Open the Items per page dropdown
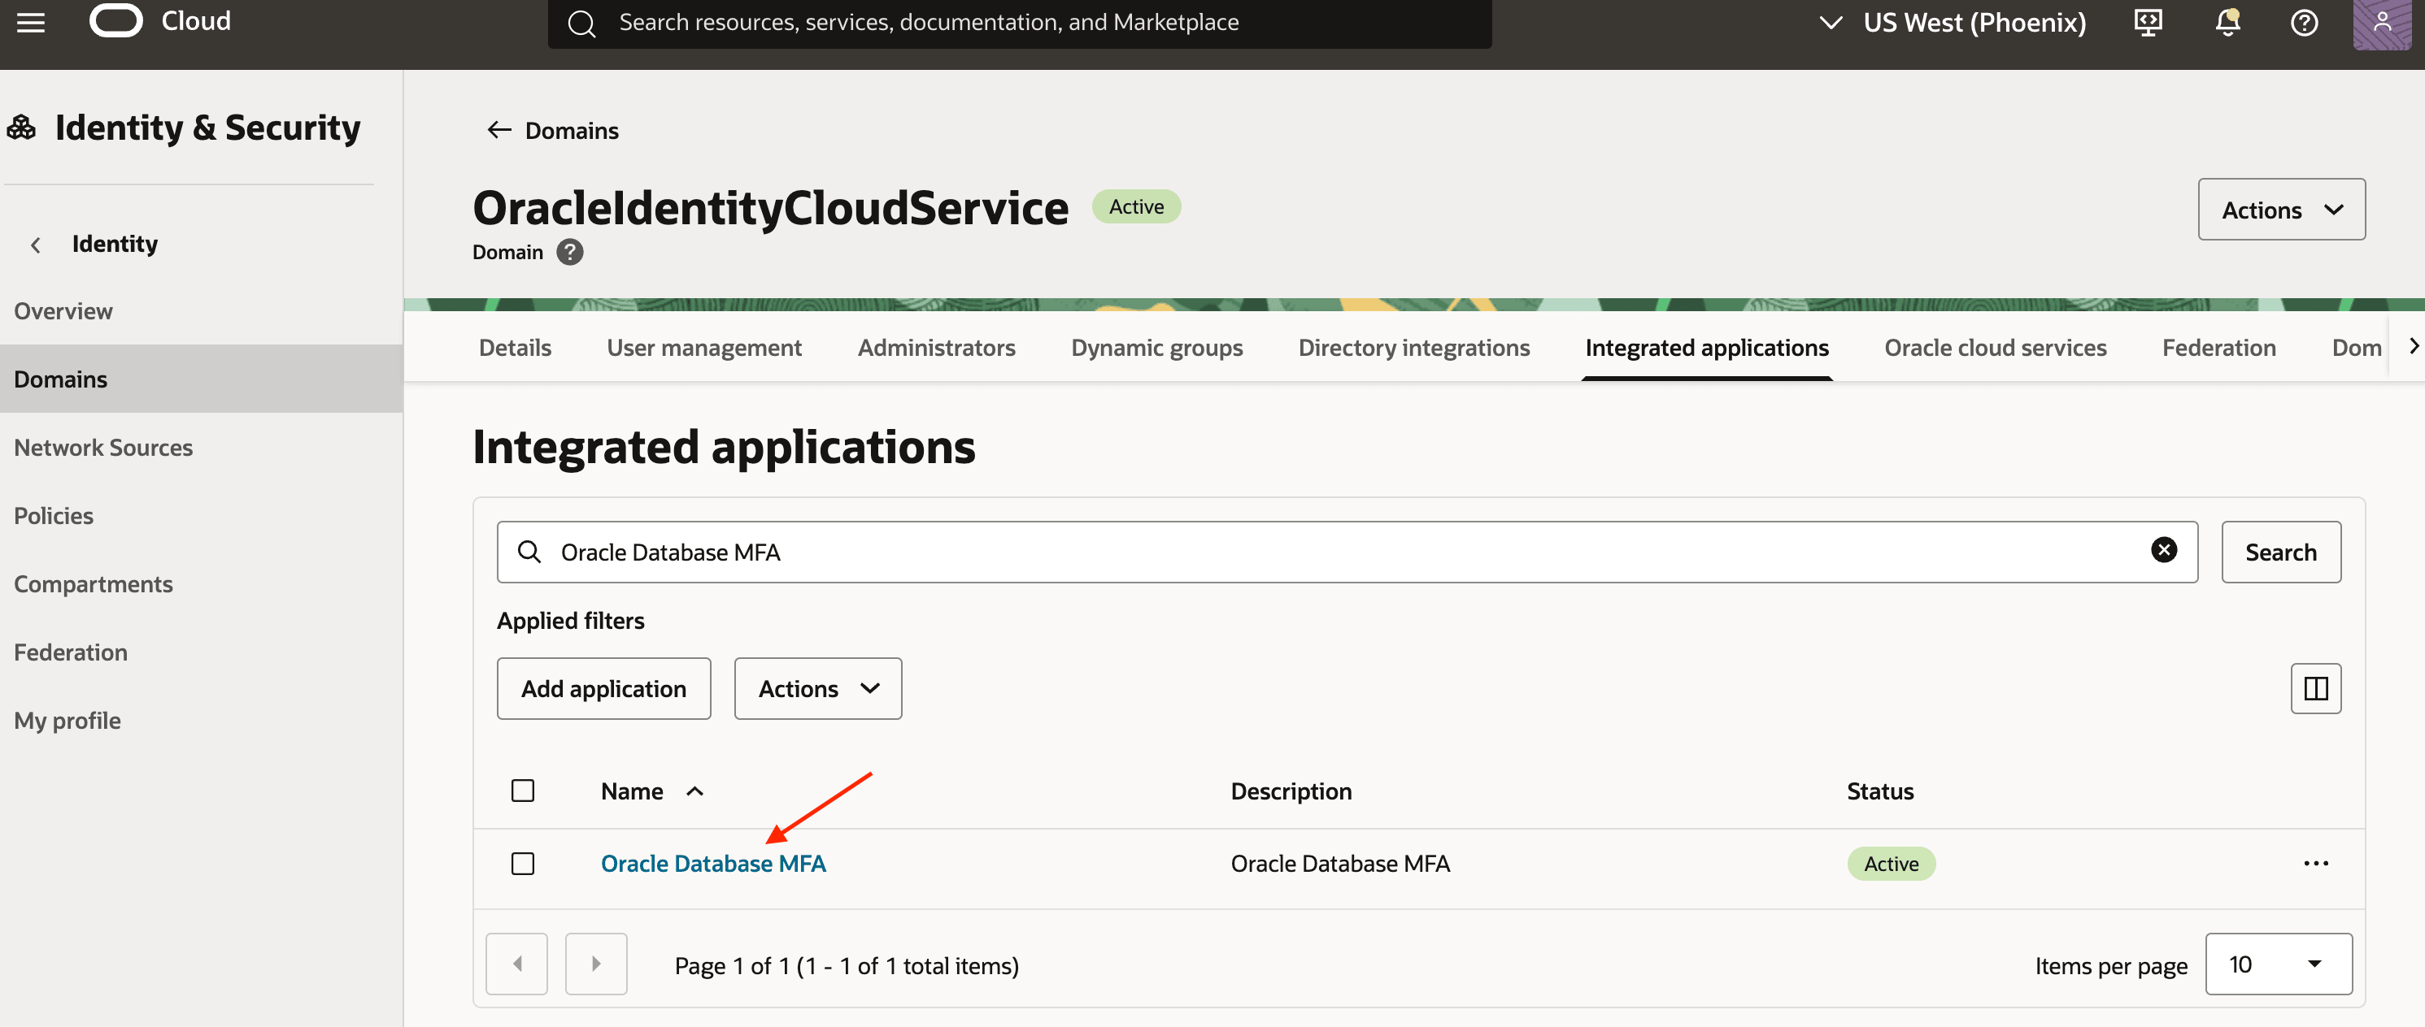The width and height of the screenshot is (2425, 1027). tap(2278, 964)
